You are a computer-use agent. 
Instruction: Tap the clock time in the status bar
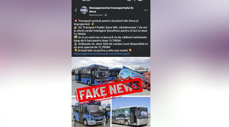tap(86, 1)
